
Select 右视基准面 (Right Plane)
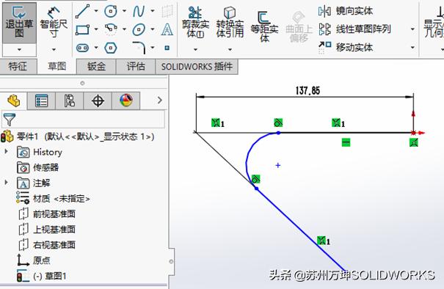[47, 245]
